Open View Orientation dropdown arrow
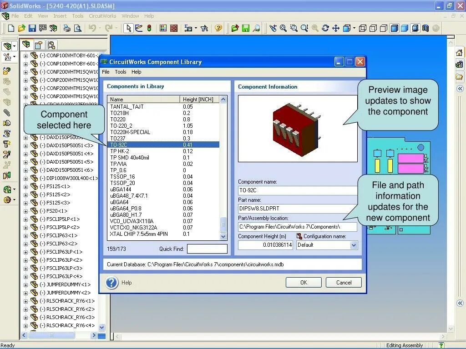Image resolution: width=466 pixels, height=349 pixels. 354,28
